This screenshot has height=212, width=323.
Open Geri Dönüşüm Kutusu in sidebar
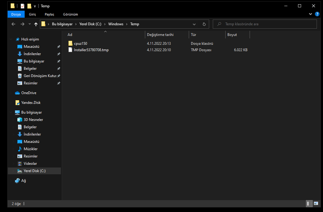click(40, 76)
